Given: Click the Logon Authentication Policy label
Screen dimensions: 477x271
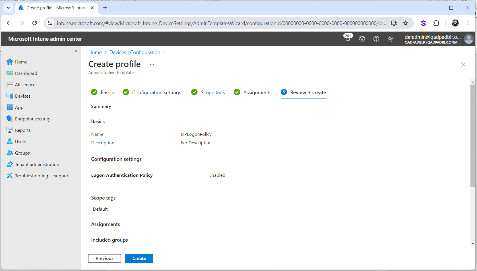Looking at the screenshot, I should tap(122, 175).
